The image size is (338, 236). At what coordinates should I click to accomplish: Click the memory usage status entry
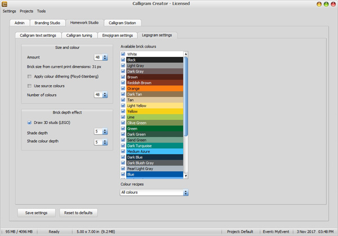[x=19, y=231]
